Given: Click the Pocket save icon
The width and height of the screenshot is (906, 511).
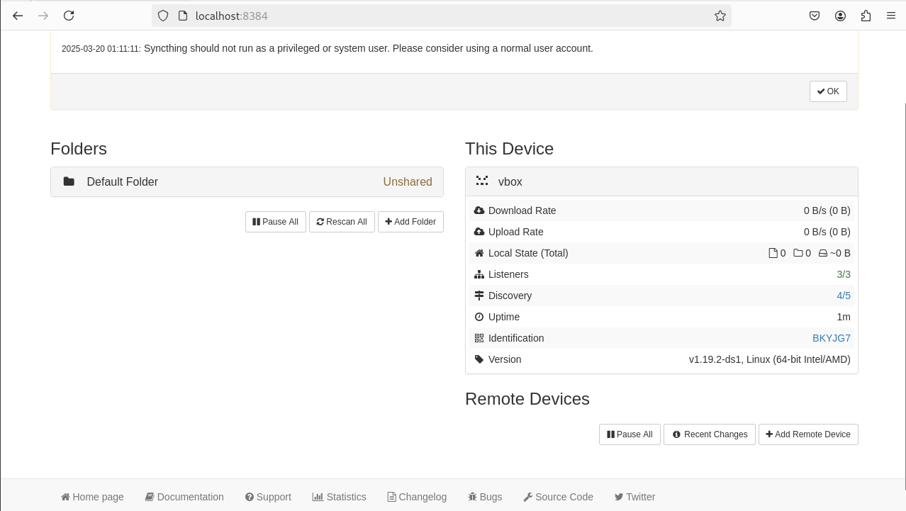Looking at the screenshot, I should (815, 16).
